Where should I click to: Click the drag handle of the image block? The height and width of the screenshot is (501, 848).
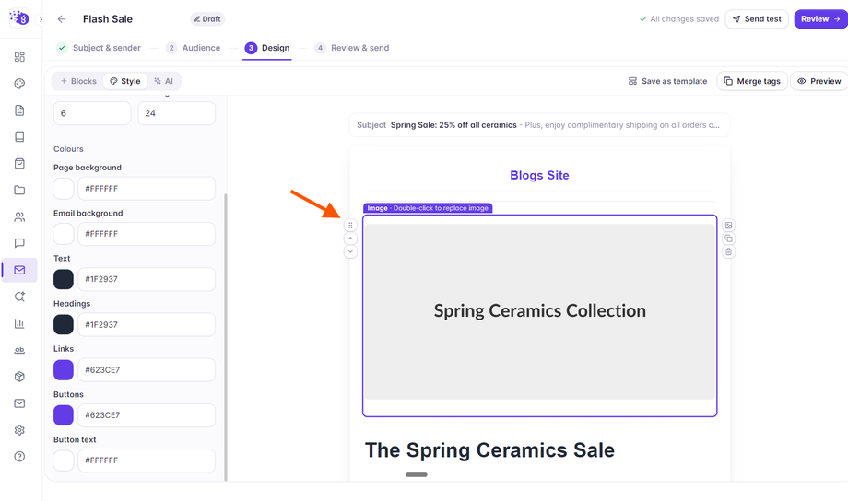tap(350, 226)
